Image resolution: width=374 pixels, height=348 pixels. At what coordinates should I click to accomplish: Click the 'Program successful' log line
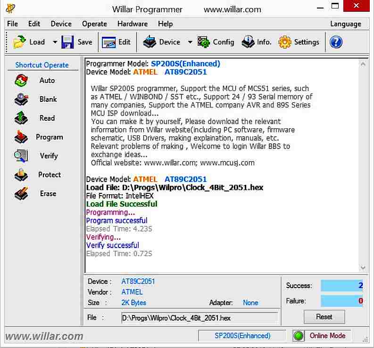coord(116,221)
